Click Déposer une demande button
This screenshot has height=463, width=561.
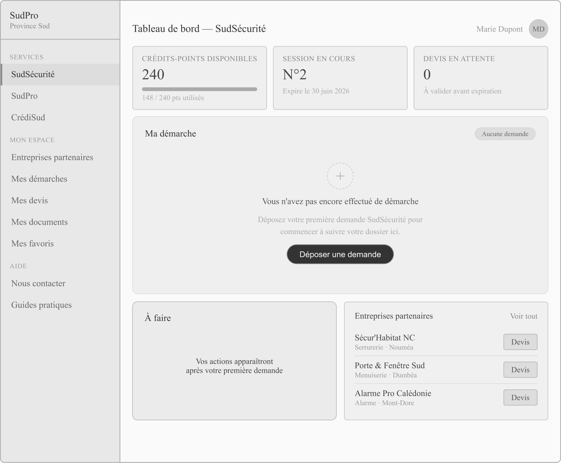point(340,254)
